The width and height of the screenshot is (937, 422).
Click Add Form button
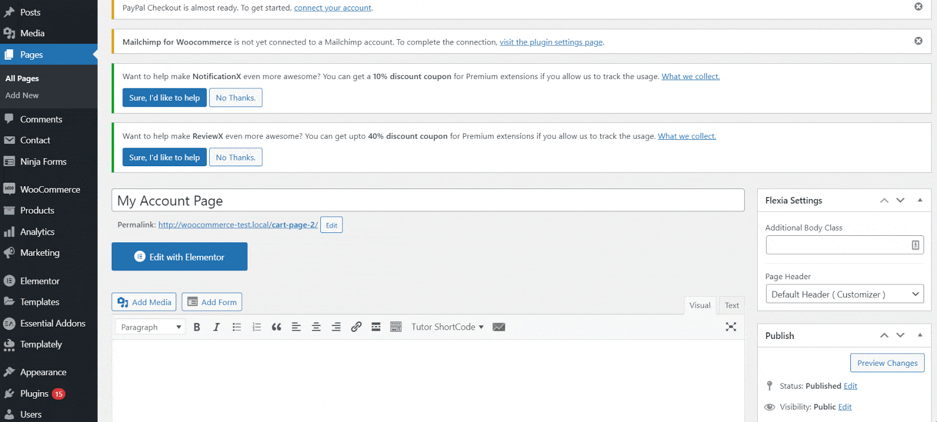pos(212,302)
